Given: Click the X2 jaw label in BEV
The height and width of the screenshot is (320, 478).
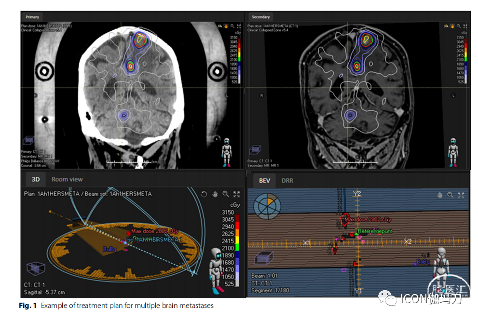Looking at the screenshot, I should pos(408,241).
